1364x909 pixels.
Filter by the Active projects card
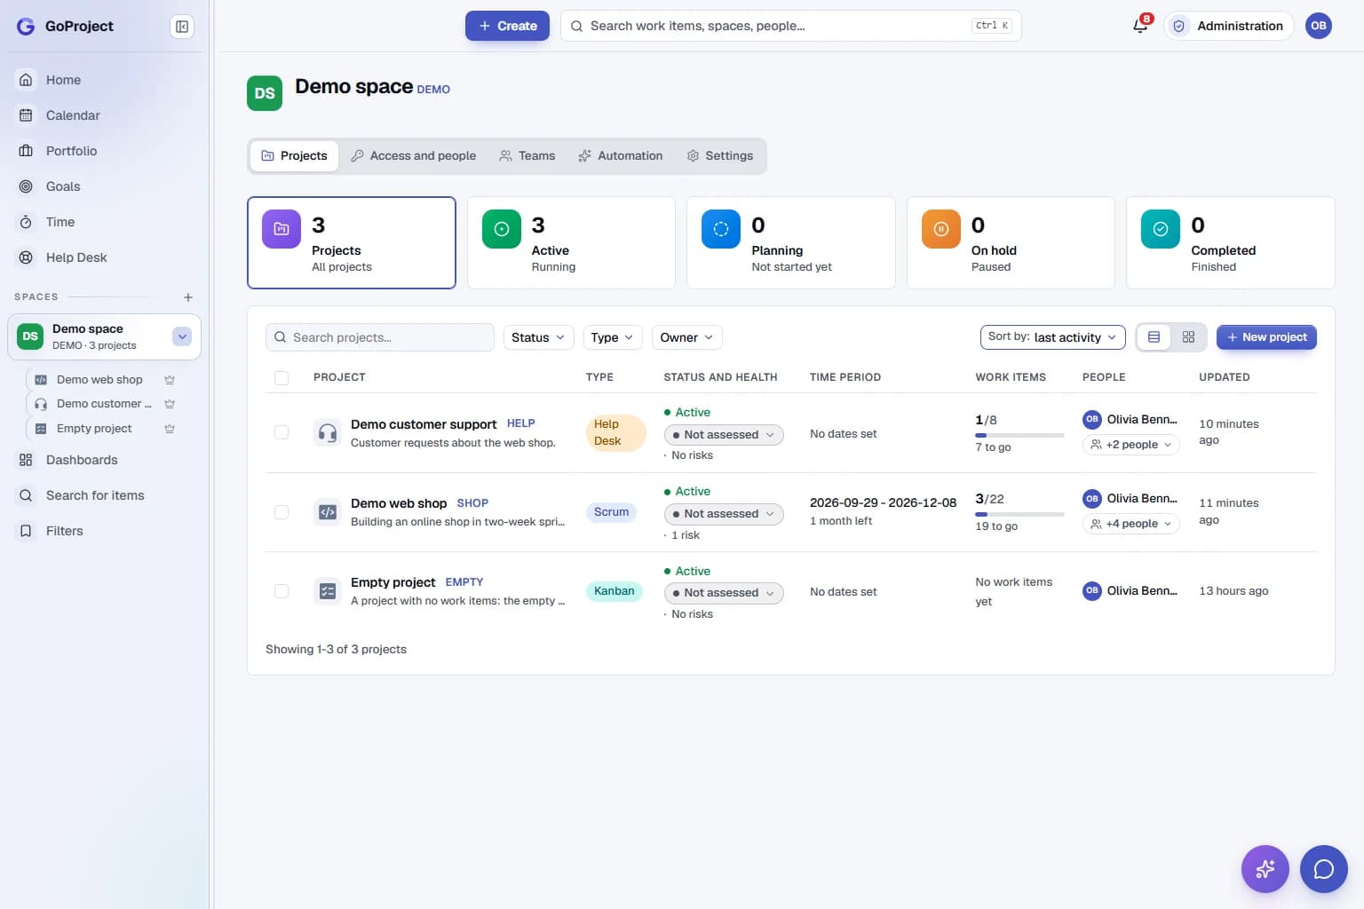pyautogui.click(x=571, y=242)
